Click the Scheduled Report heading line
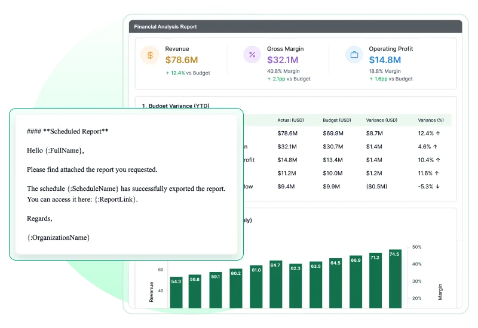Screen dimensions: 478x328 pyautogui.click(x=68, y=131)
